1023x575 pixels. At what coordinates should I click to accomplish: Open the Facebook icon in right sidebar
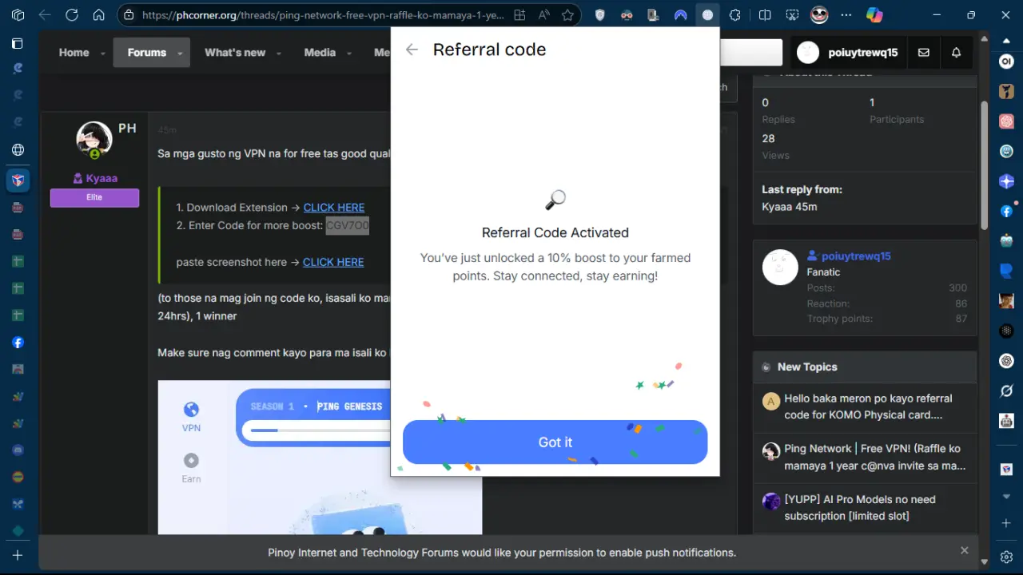pos(1006,212)
